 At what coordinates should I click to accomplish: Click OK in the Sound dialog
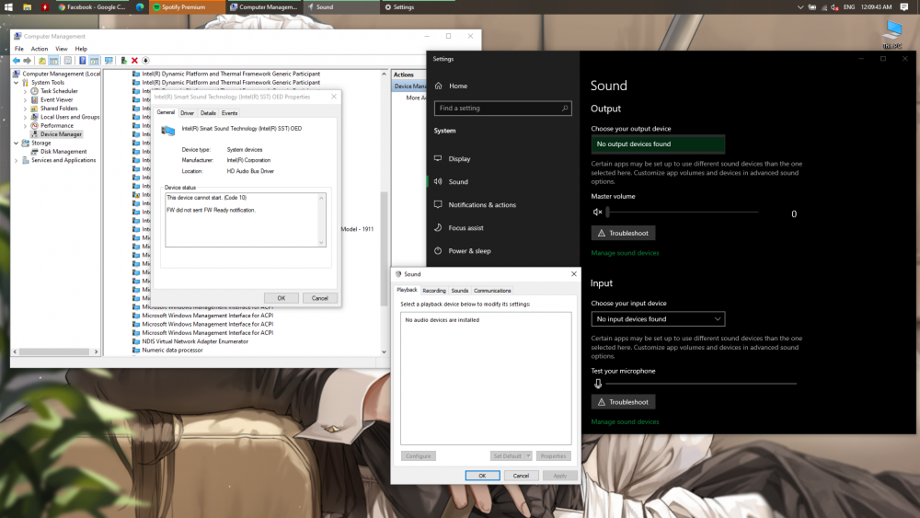(482, 476)
